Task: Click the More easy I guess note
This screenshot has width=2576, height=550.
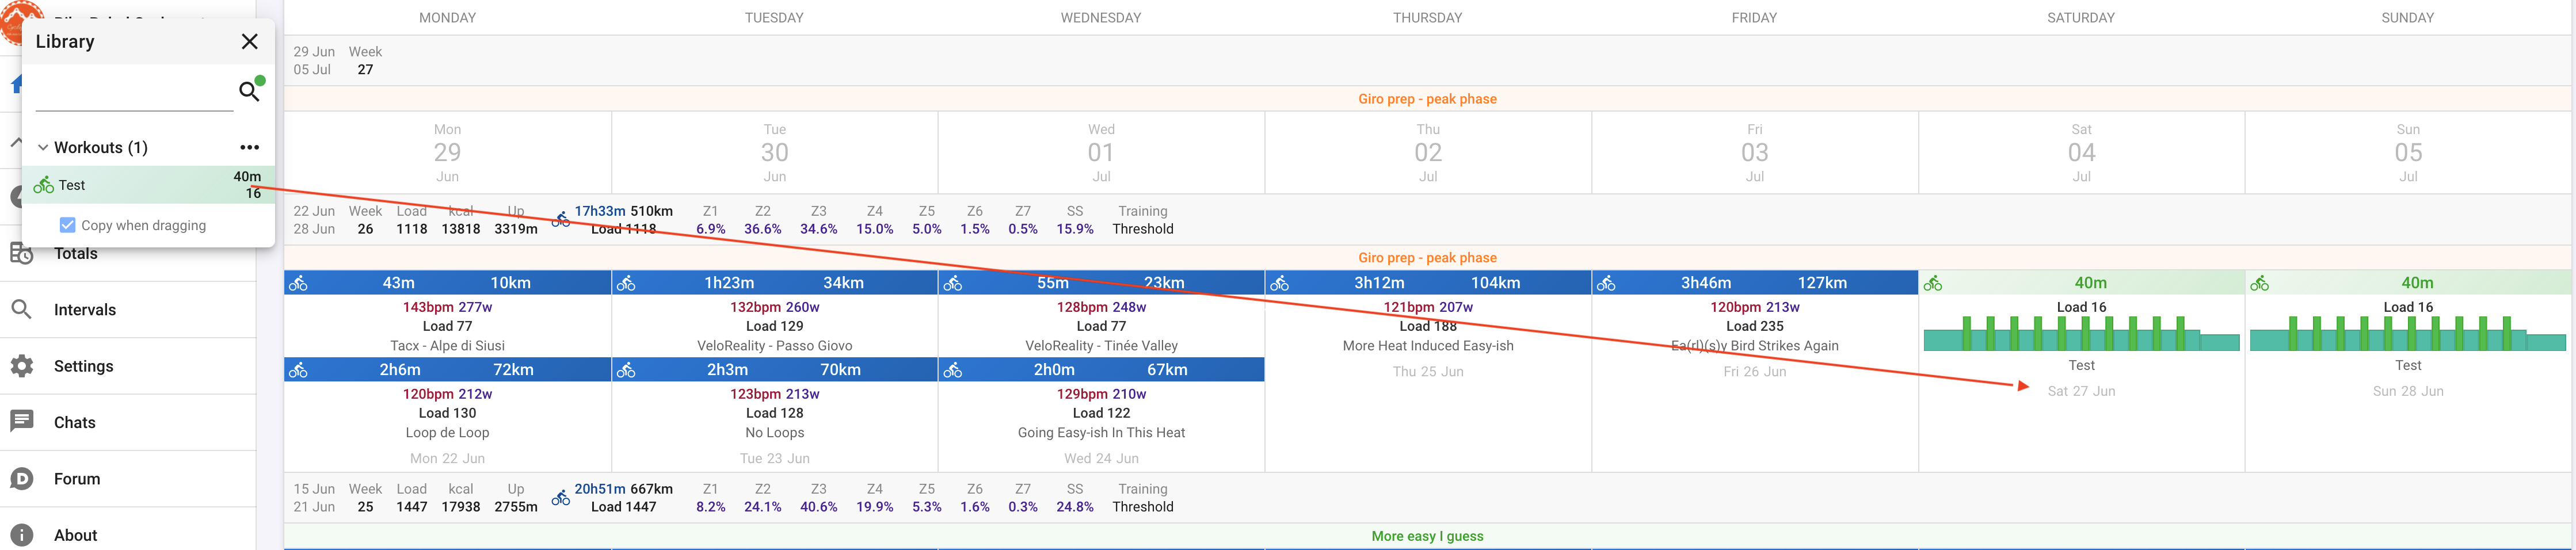Action: coord(1427,536)
